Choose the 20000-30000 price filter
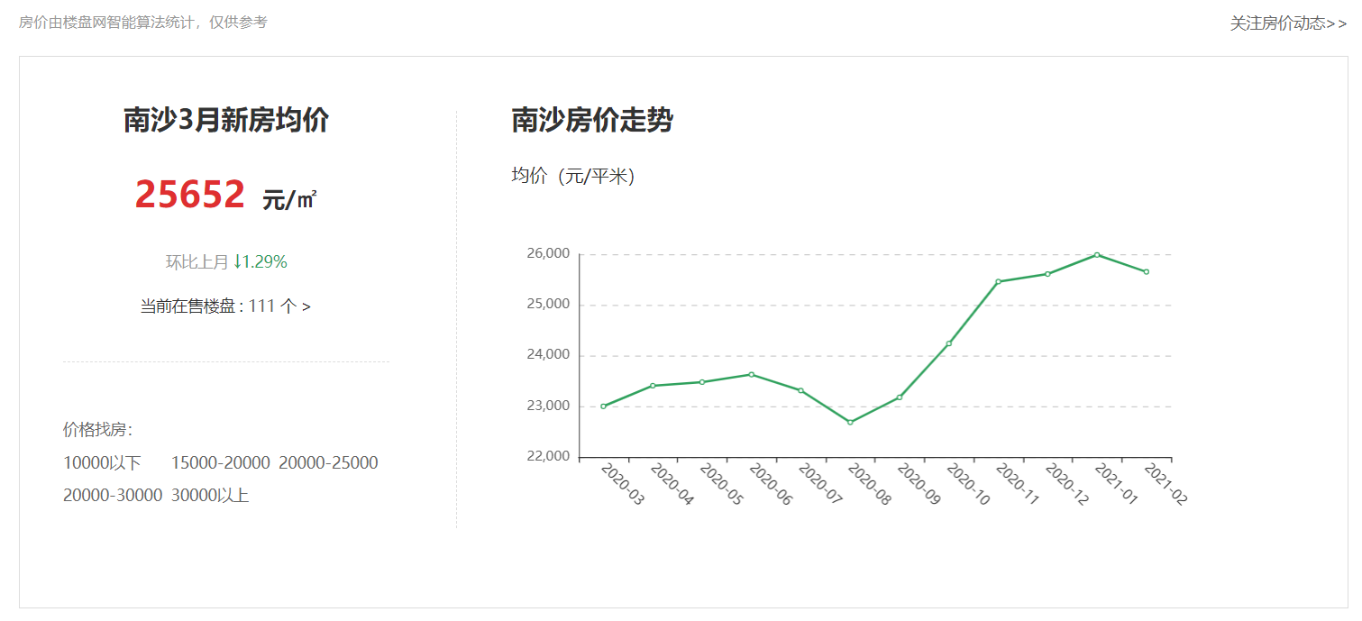 (113, 495)
